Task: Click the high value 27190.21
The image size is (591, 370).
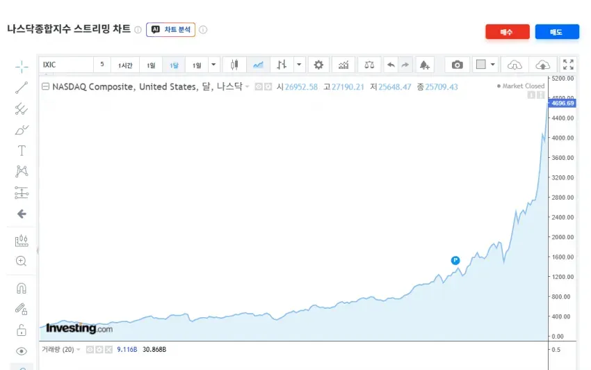Action: click(348, 87)
